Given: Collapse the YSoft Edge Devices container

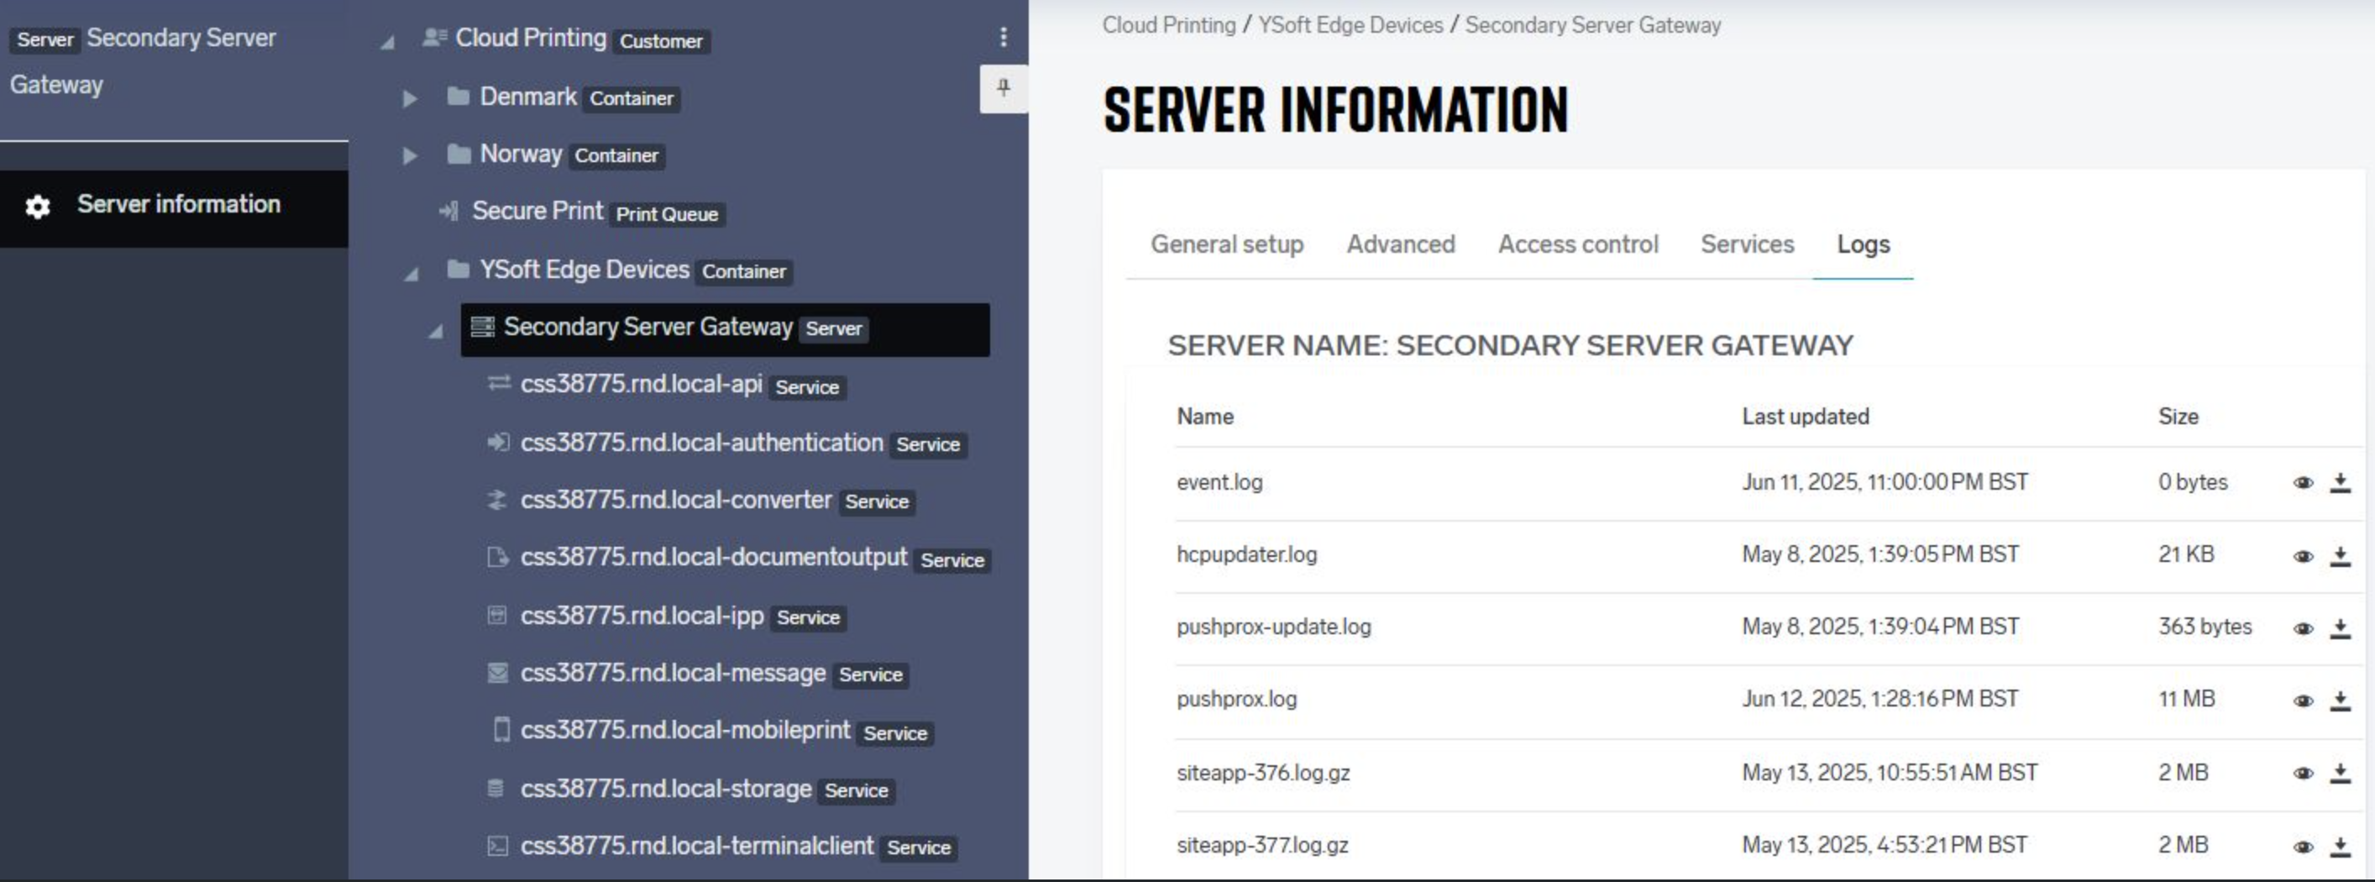Looking at the screenshot, I should 412,271.
